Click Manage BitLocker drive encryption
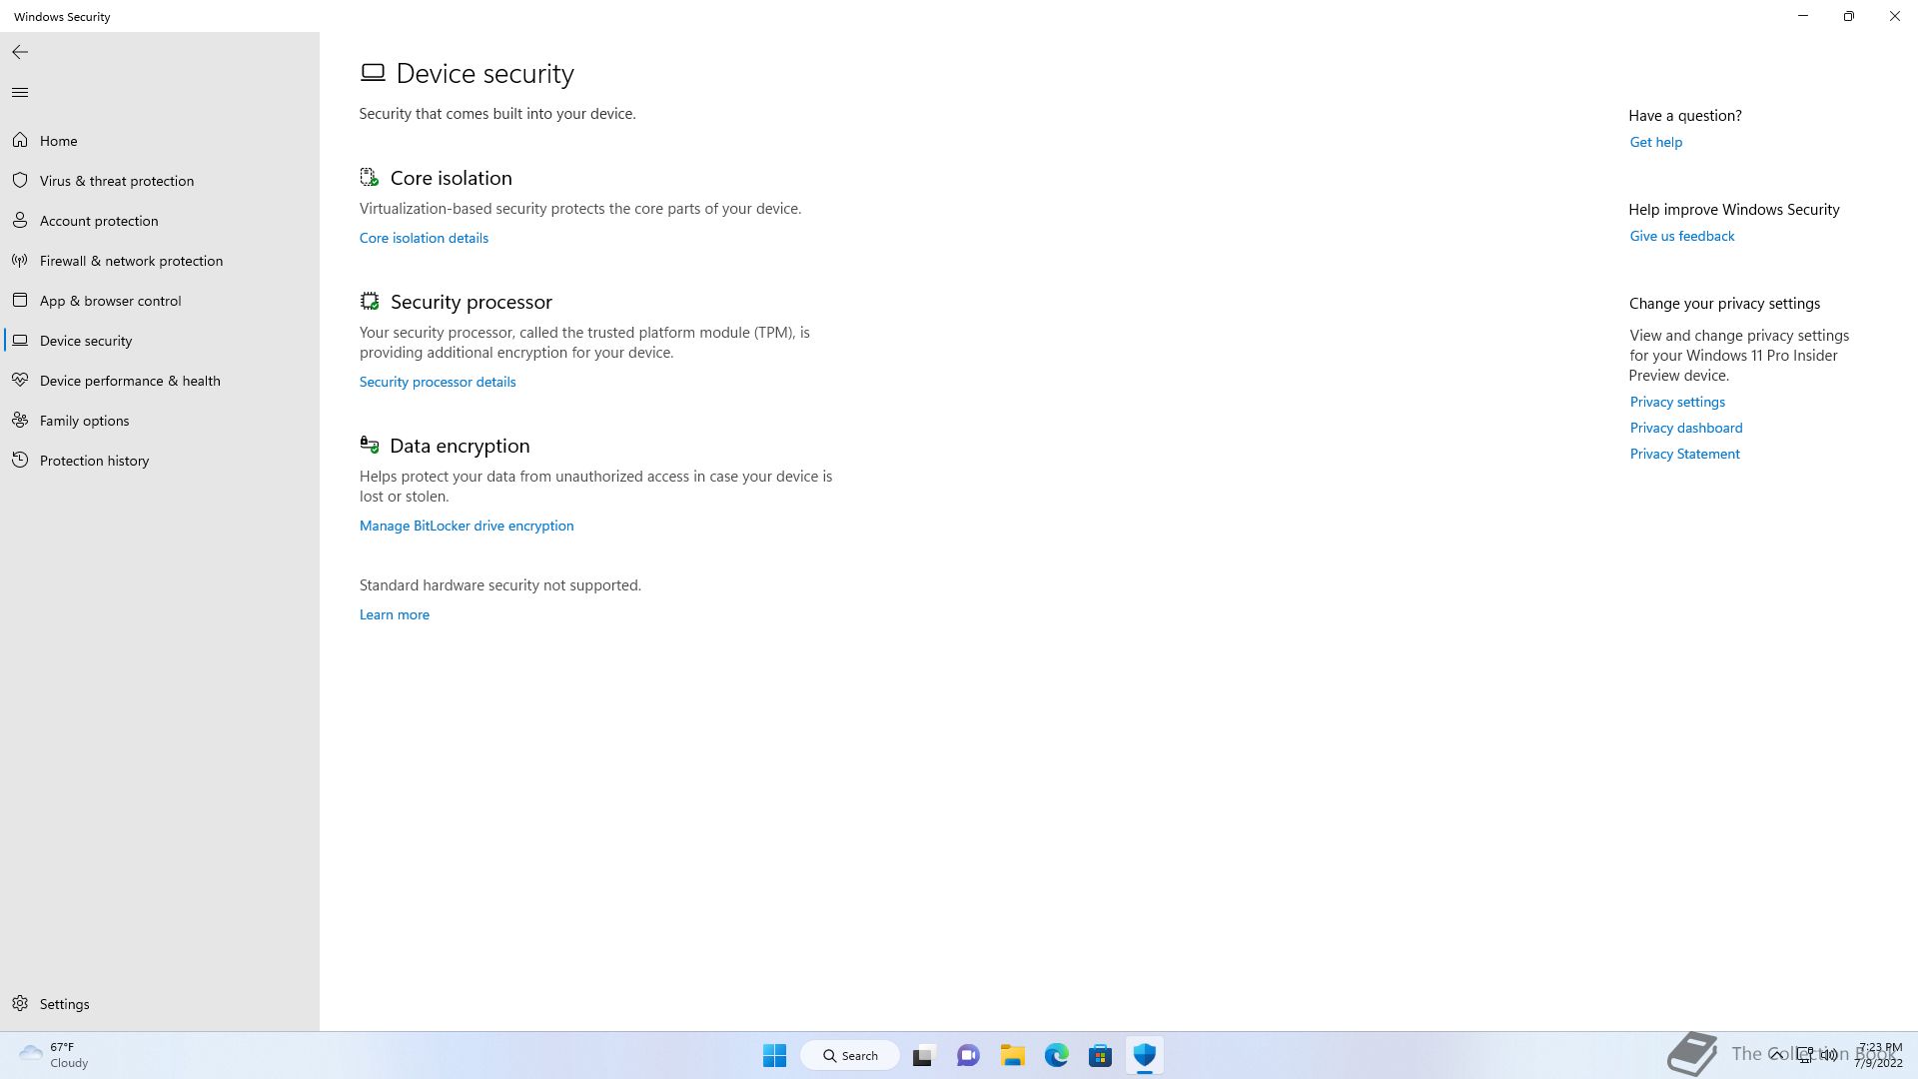 click(x=467, y=526)
